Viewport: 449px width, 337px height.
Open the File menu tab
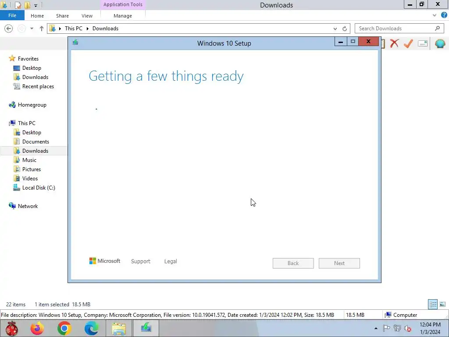(x=12, y=15)
